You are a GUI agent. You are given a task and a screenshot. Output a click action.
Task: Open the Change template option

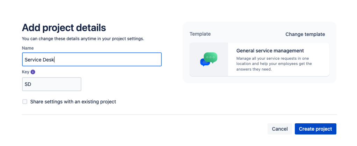coord(305,34)
